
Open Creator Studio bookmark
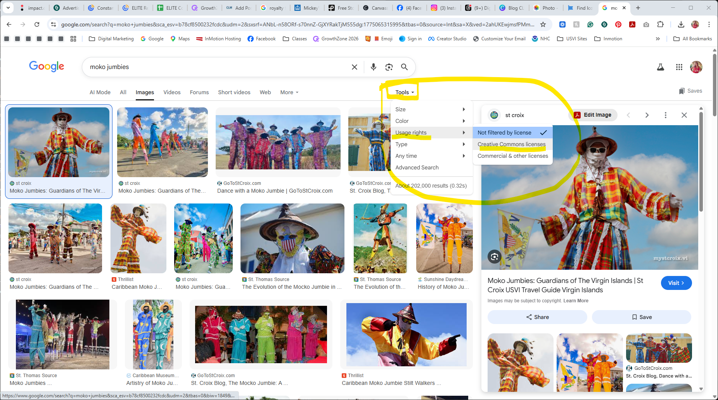click(x=447, y=39)
